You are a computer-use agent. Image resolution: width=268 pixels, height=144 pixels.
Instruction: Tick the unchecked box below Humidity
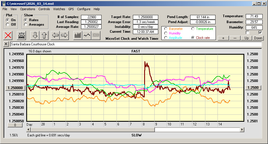(248, 32)
